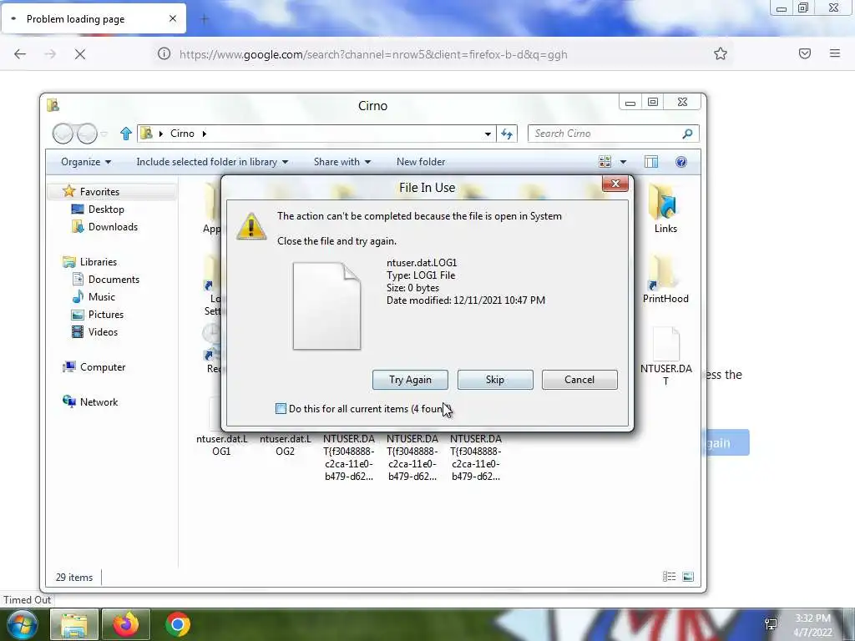
Task: Open Chrome from taskbar
Action: click(x=178, y=624)
